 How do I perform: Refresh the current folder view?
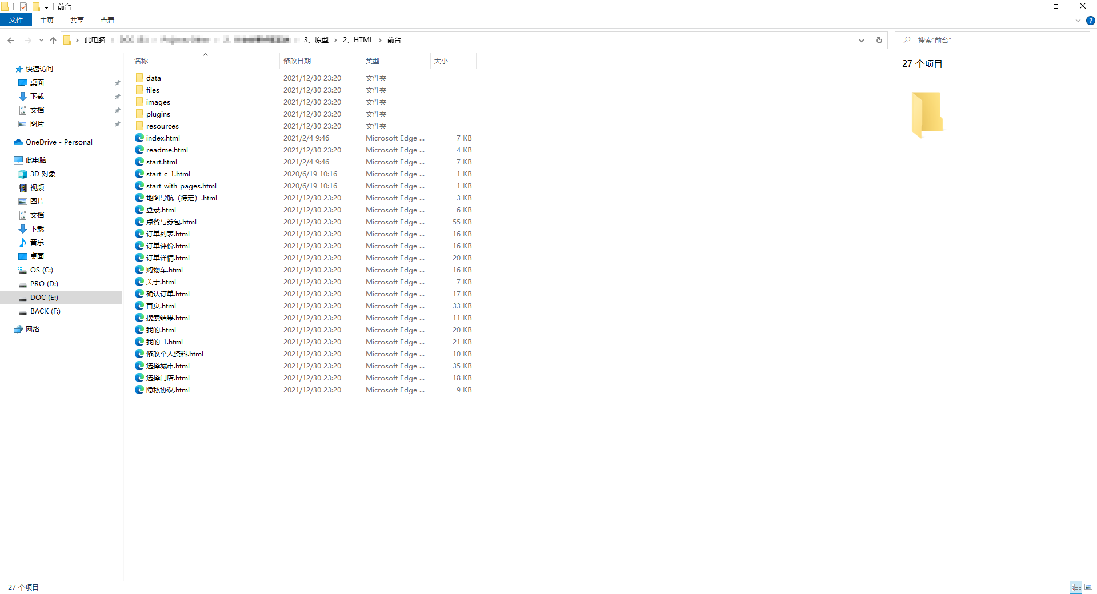(879, 40)
